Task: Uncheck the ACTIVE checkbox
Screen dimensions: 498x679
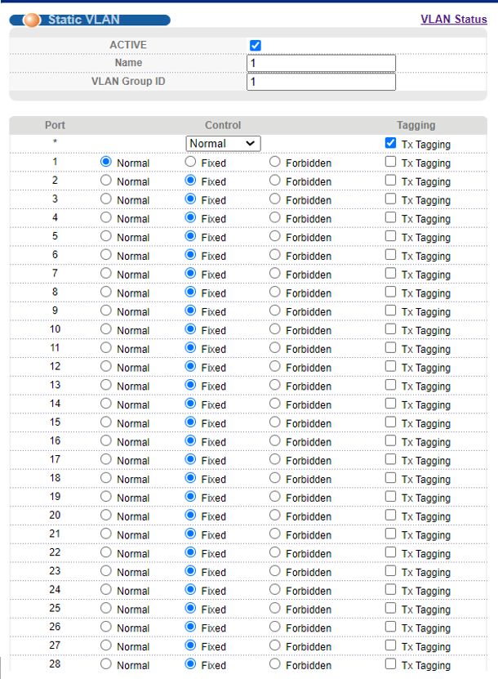Action: [256, 45]
